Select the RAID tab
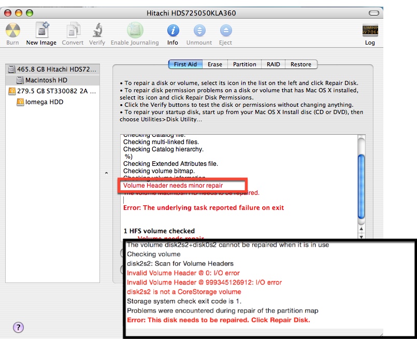The image size is (417, 339). pyautogui.click(x=274, y=64)
